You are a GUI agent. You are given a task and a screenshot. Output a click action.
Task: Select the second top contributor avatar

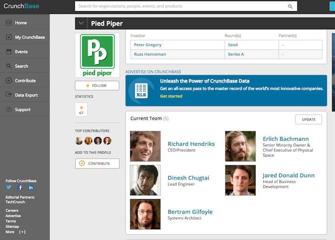88,141
